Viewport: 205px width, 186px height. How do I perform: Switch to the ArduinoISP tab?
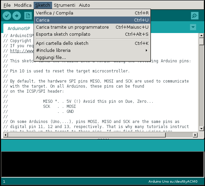(x=19, y=28)
